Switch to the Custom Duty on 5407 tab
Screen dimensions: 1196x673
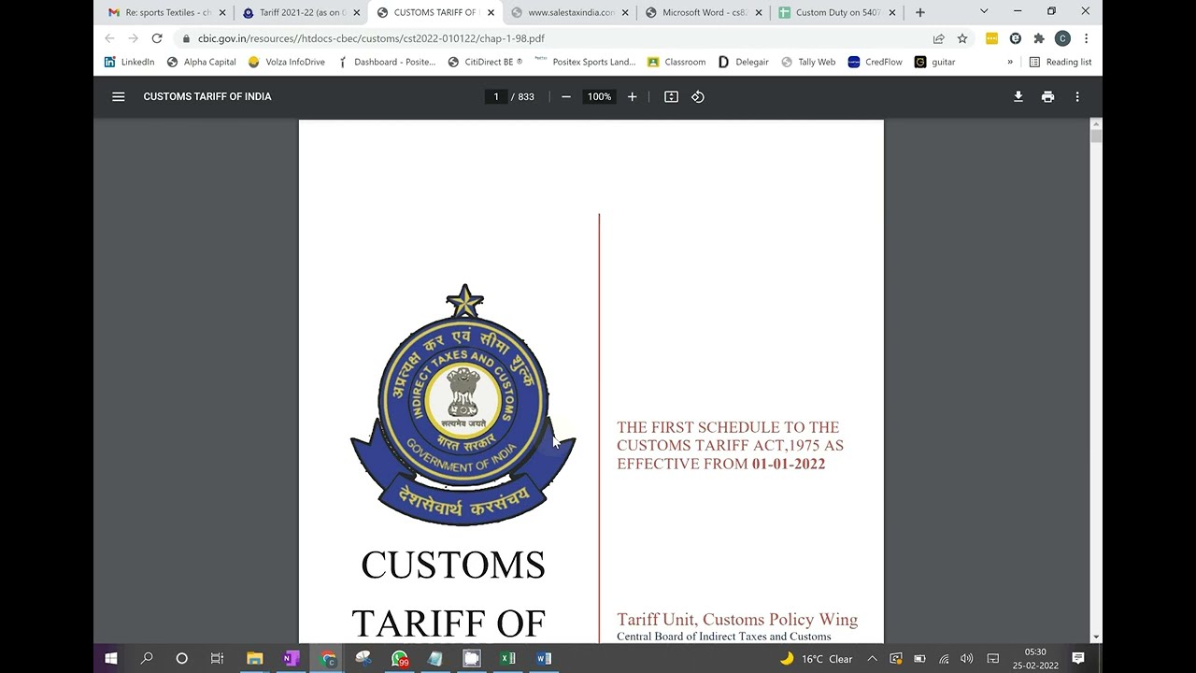(x=837, y=12)
